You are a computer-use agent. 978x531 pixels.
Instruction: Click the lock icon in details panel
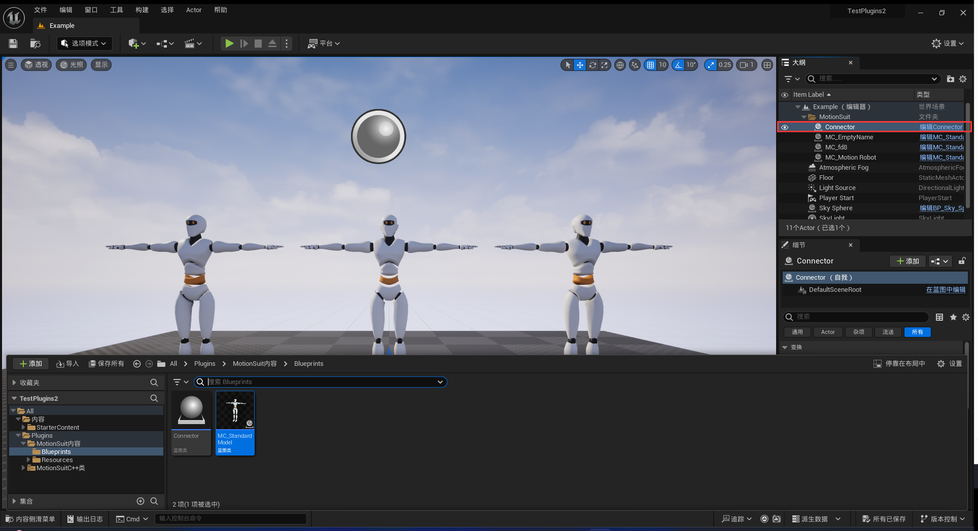point(961,261)
